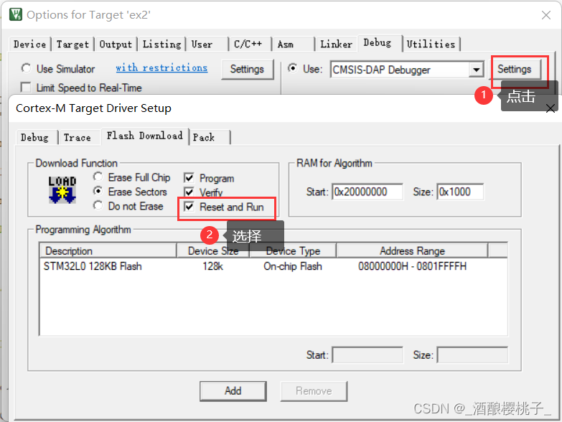Image resolution: width=562 pixels, height=422 pixels.
Task: Open the Linker tab
Action: pos(336,44)
